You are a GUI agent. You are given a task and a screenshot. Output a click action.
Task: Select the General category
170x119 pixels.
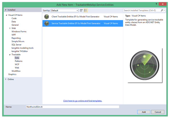tap(15, 25)
